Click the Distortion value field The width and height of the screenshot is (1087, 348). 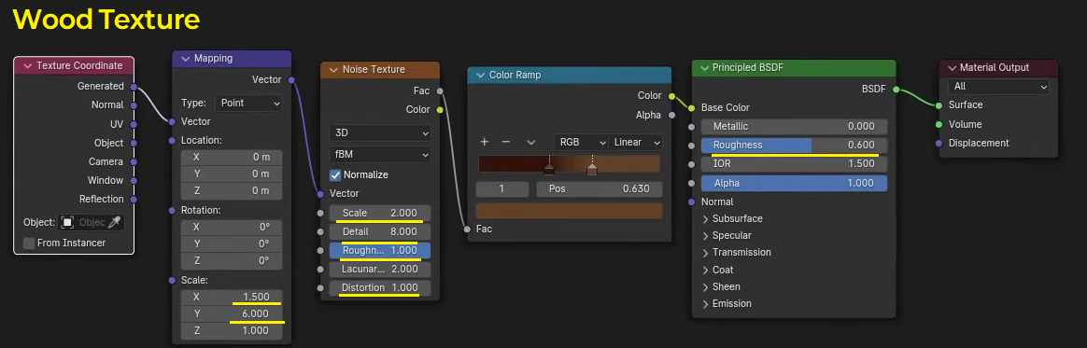(380, 287)
